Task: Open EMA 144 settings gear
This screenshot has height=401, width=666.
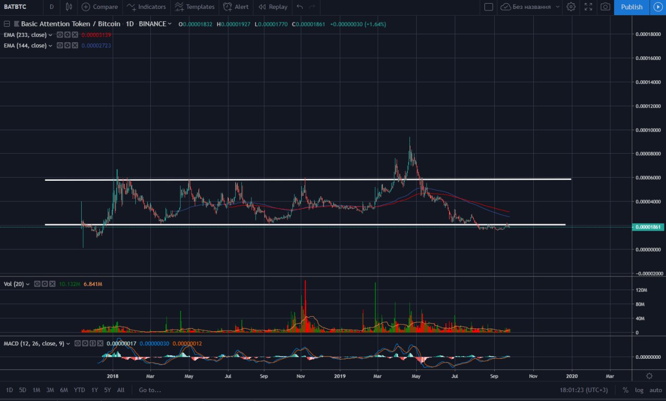Action: click(67, 45)
